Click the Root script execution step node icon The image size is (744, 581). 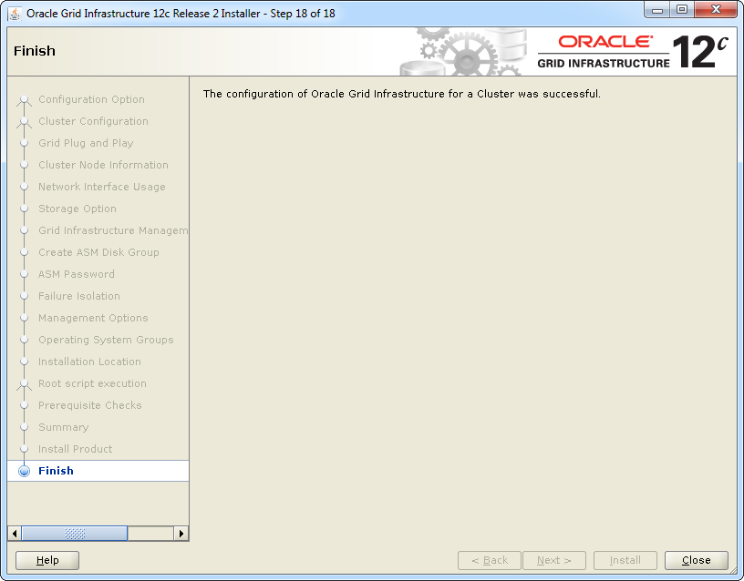(25, 384)
